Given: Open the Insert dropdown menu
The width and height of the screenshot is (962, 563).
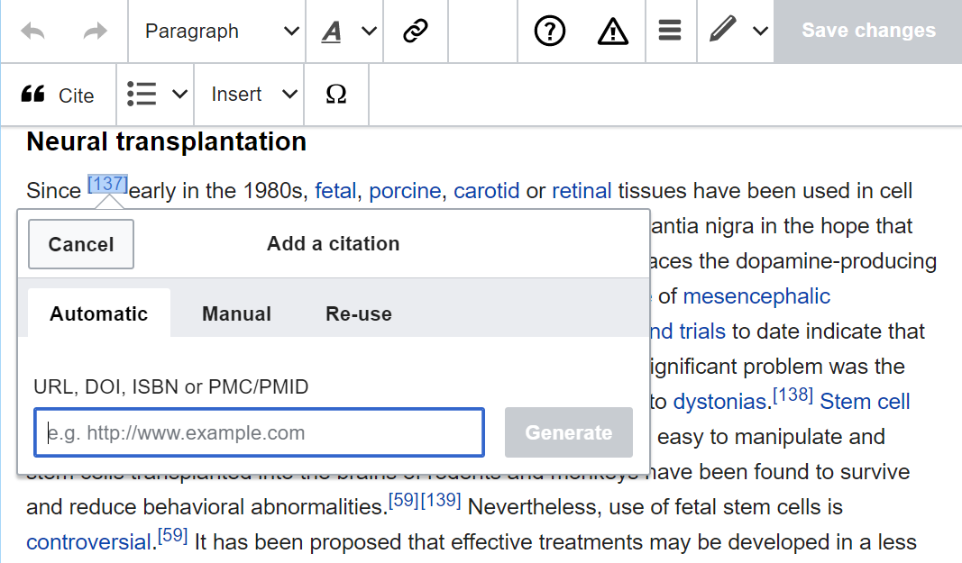Looking at the screenshot, I should tap(249, 95).
